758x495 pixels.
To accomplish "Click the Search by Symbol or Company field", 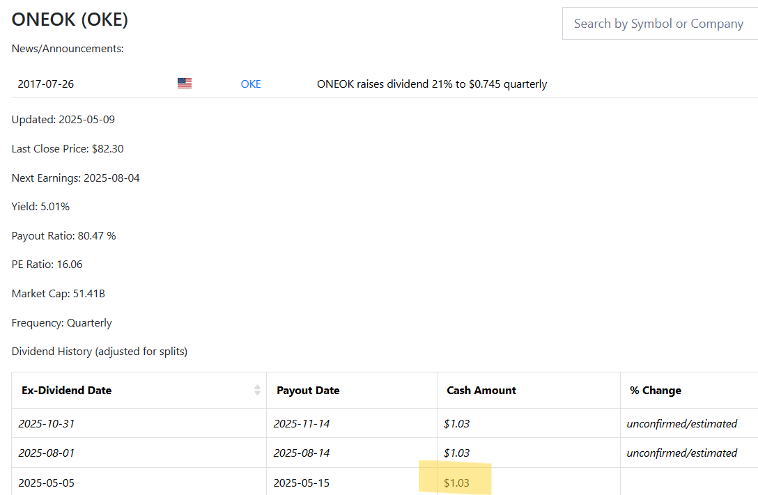I will coord(660,23).
